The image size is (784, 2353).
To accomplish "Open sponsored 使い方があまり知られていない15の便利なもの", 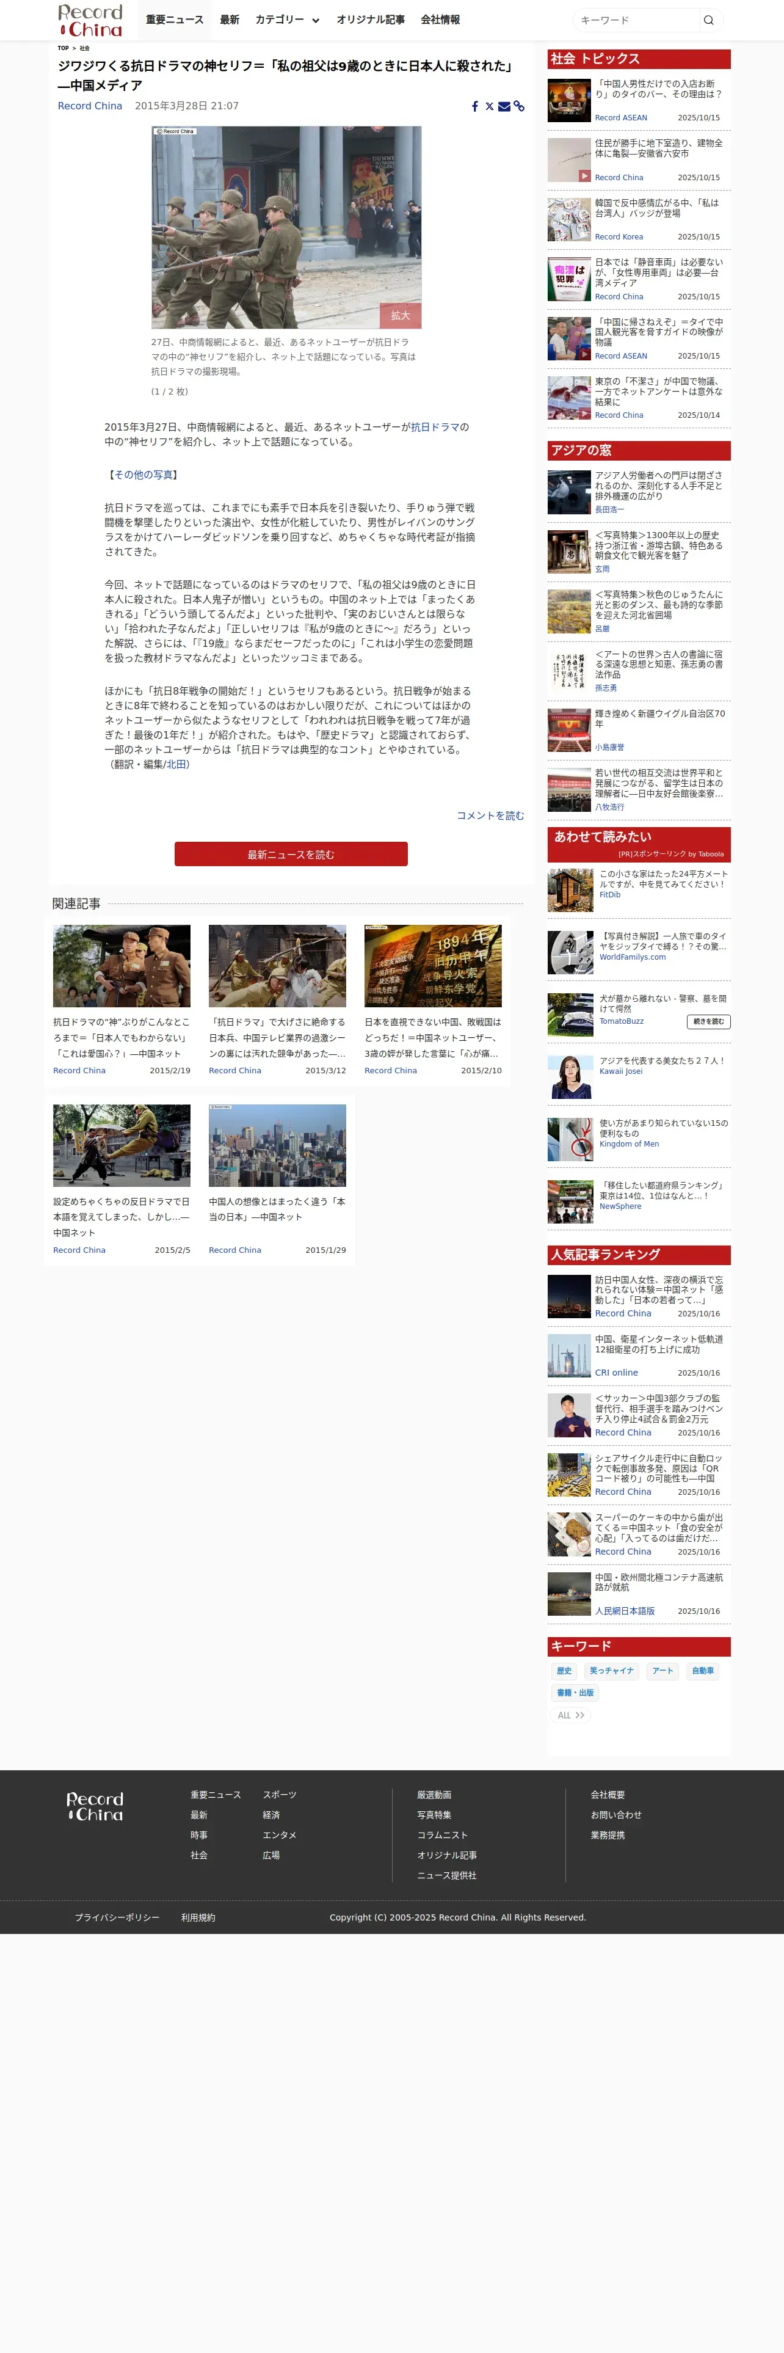I will tap(664, 1128).
